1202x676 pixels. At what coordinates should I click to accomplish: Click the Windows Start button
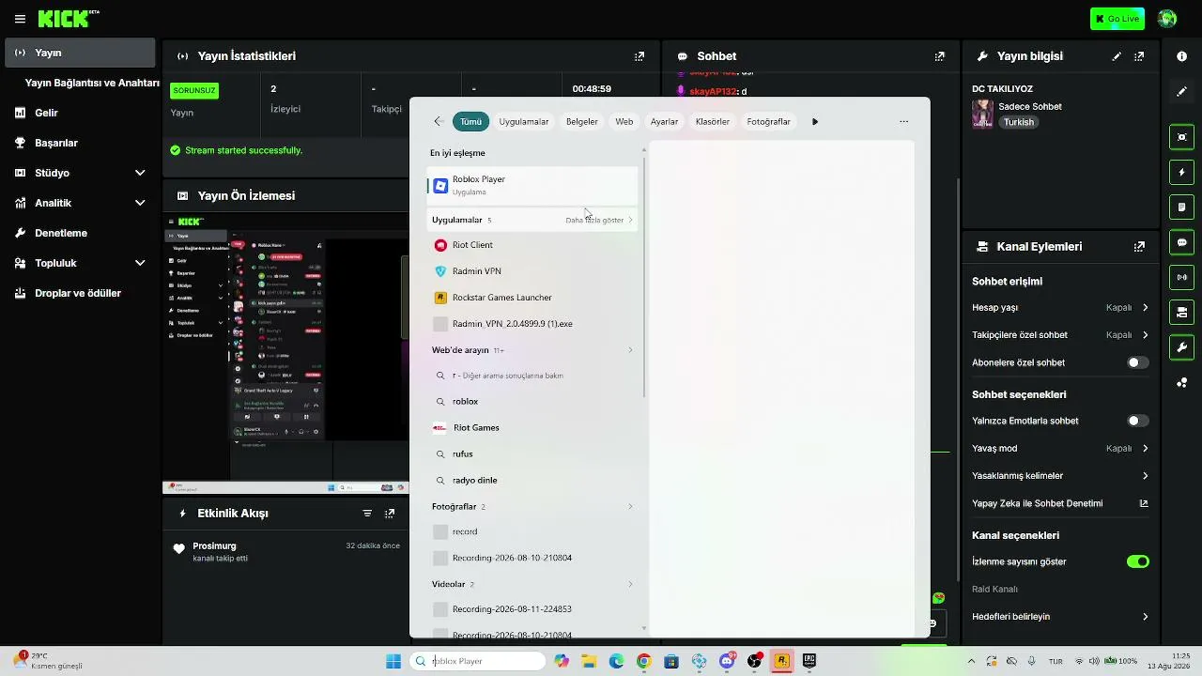point(393,661)
